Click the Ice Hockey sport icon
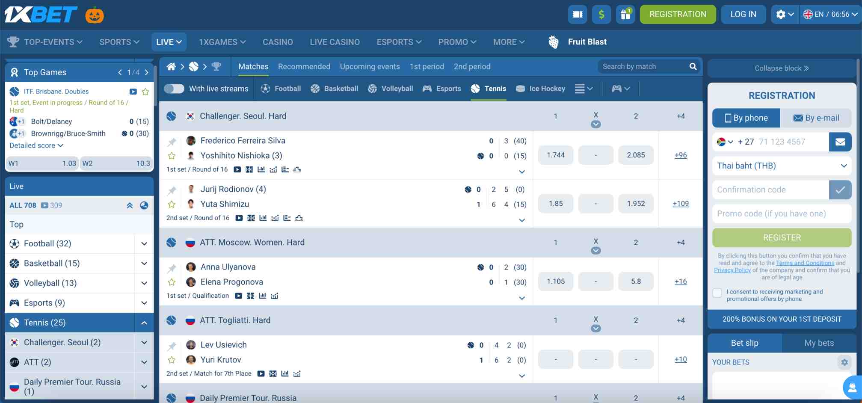The width and height of the screenshot is (862, 403). click(x=520, y=89)
